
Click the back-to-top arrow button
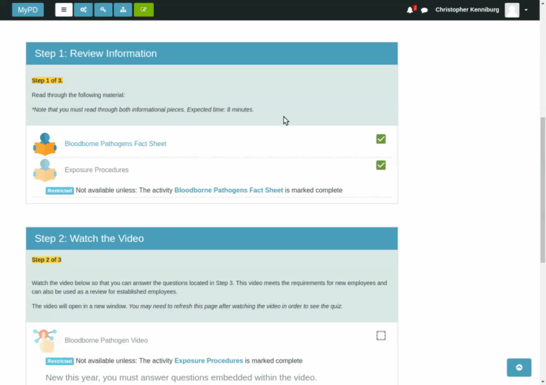point(519,367)
